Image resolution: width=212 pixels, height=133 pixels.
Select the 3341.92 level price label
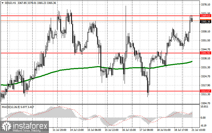[x=205, y=53]
